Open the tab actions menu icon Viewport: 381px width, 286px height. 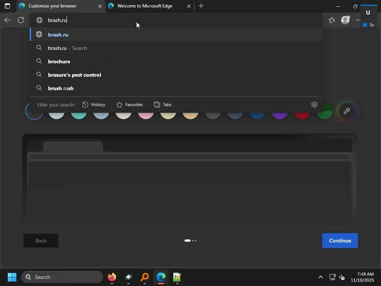click(x=7, y=6)
